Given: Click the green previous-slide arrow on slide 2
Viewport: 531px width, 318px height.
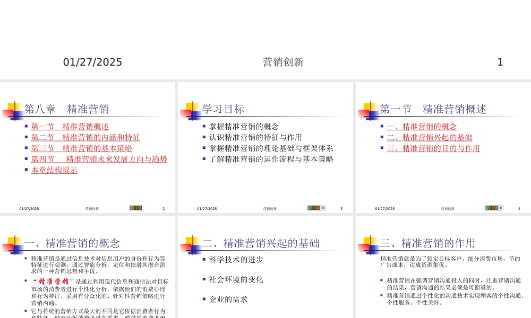Looking at the screenshot, I should (x=132, y=207).
